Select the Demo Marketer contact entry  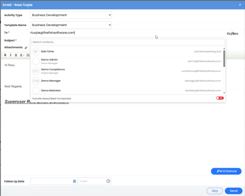51,90
